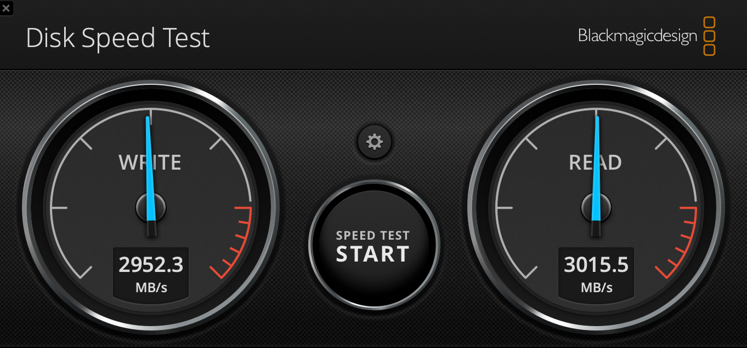The width and height of the screenshot is (747, 348).
Task: Click the Blackmagicdesign logo squares icon
Action: pyautogui.click(x=709, y=36)
